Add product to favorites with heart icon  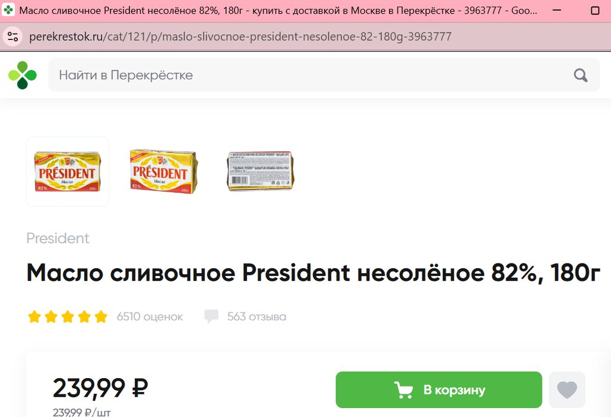pyautogui.click(x=567, y=390)
